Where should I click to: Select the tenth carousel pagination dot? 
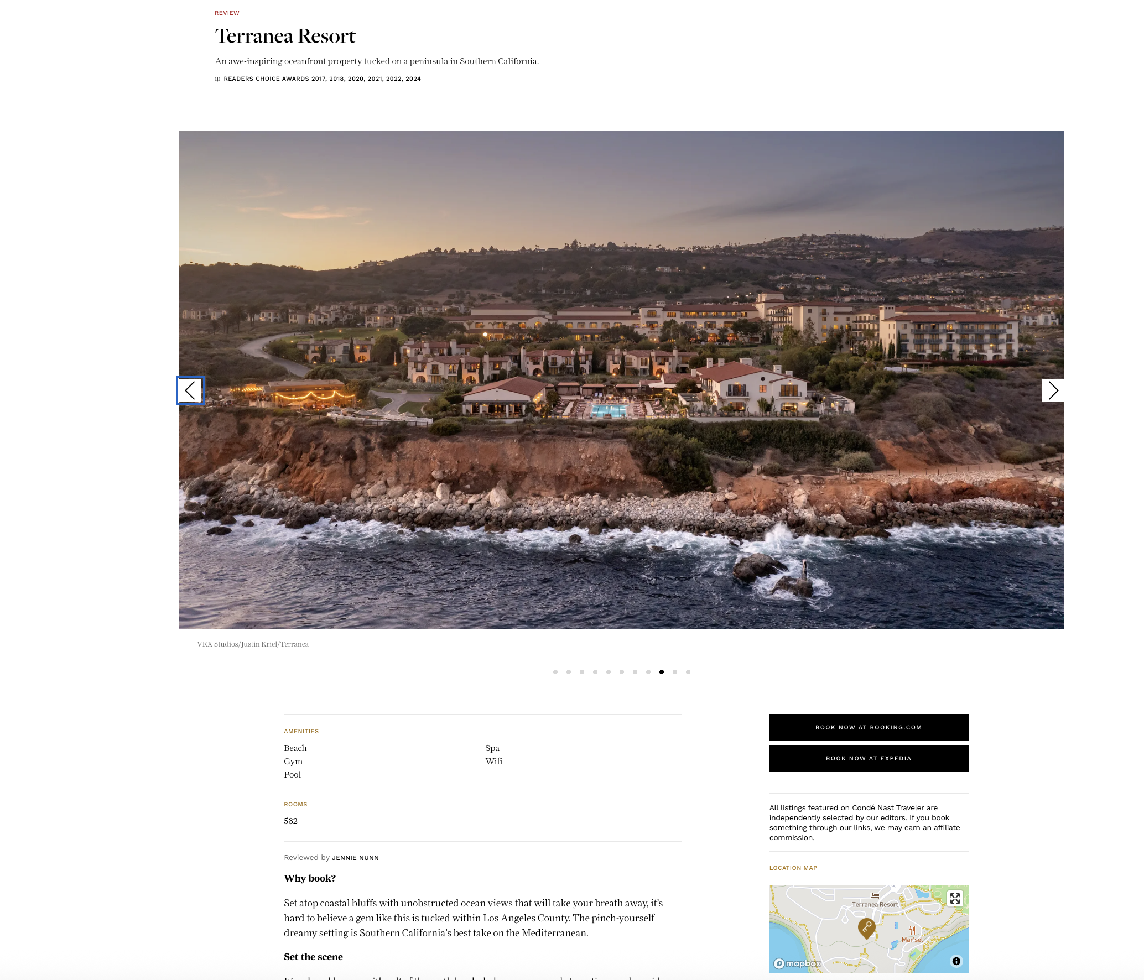[675, 672]
